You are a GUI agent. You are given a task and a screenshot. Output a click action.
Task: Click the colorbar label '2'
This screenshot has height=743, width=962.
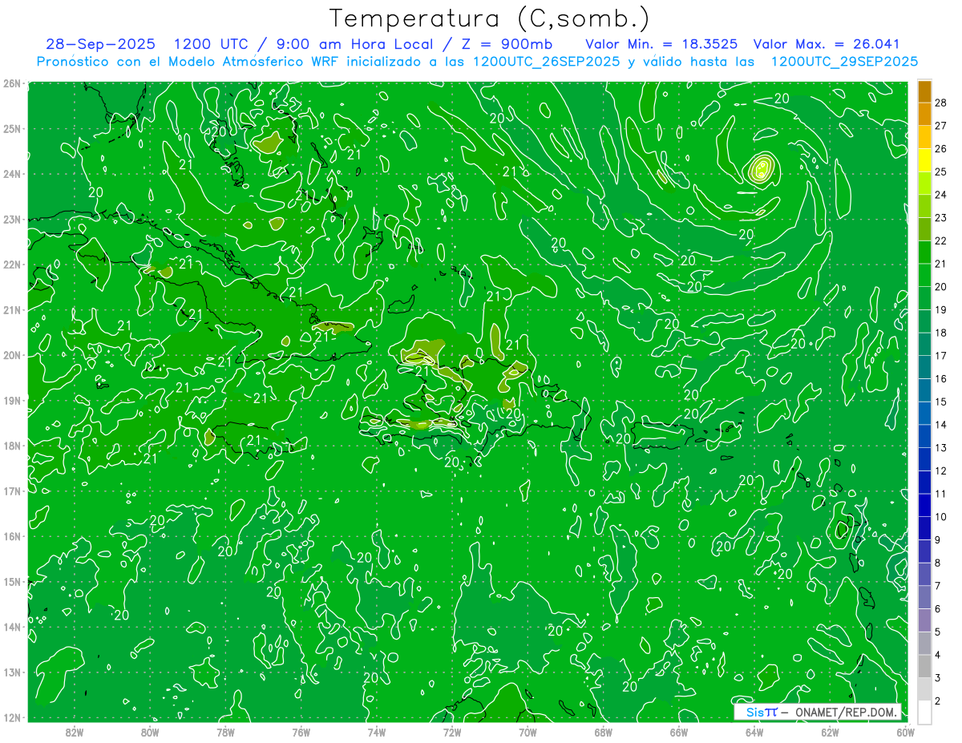(x=938, y=701)
